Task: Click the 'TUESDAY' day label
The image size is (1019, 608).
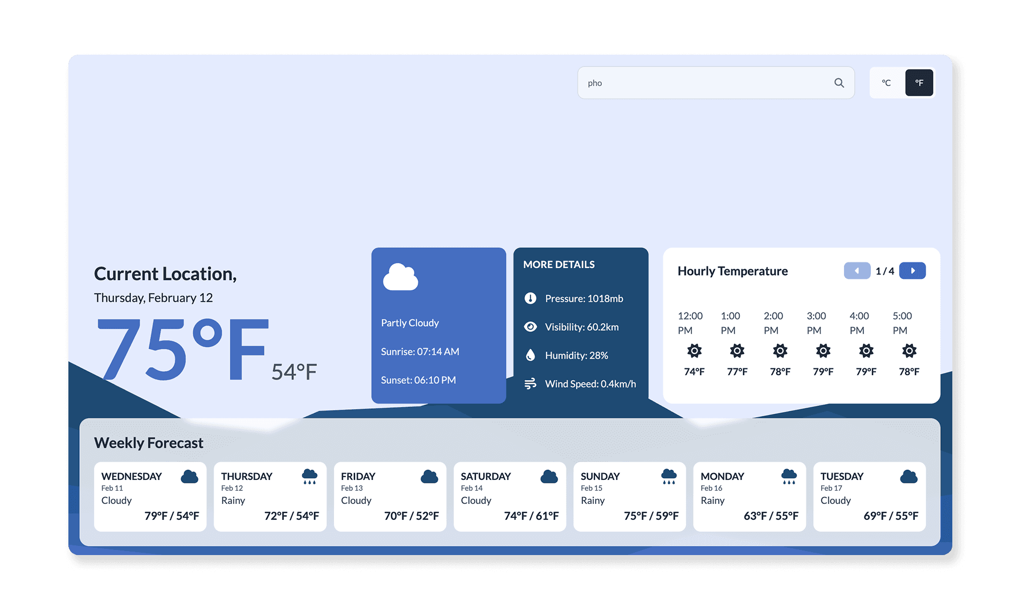Action: point(842,476)
